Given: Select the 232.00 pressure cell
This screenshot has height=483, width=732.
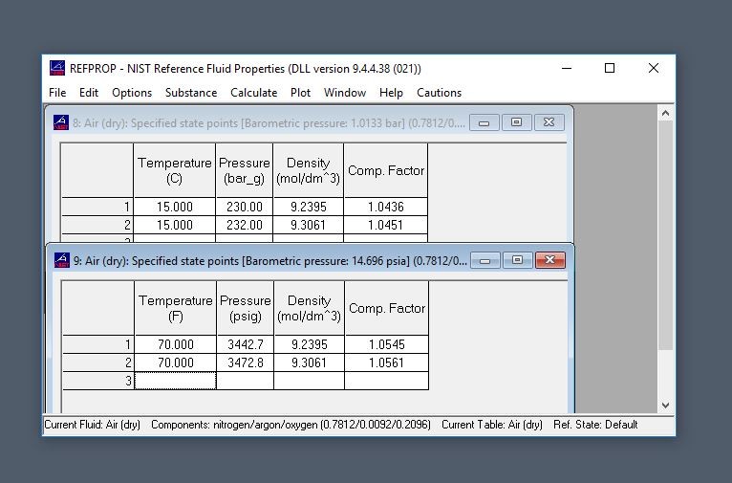Looking at the screenshot, I should [244, 225].
